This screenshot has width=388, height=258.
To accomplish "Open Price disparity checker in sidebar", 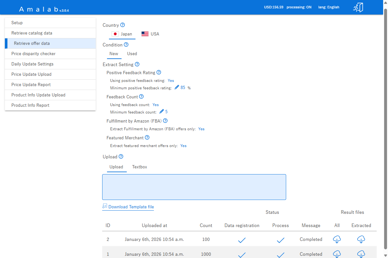I will click(33, 54).
